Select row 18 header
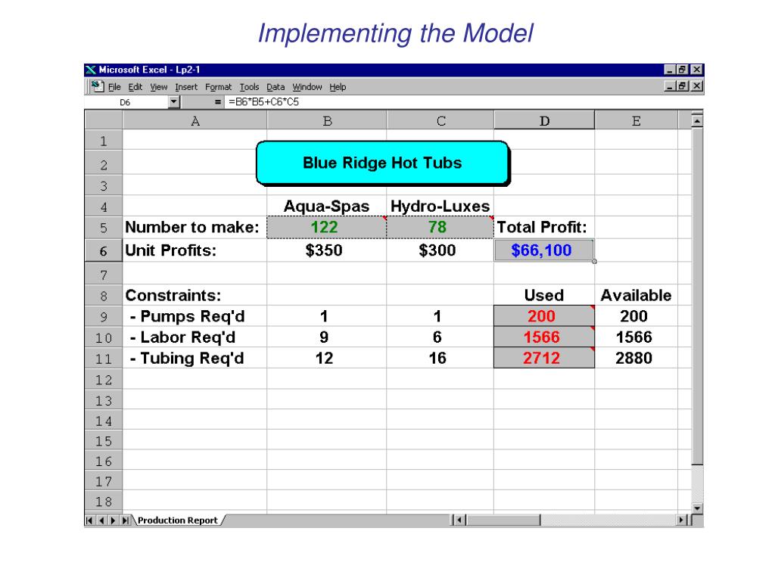The height and width of the screenshot is (581, 775). pyautogui.click(x=104, y=501)
